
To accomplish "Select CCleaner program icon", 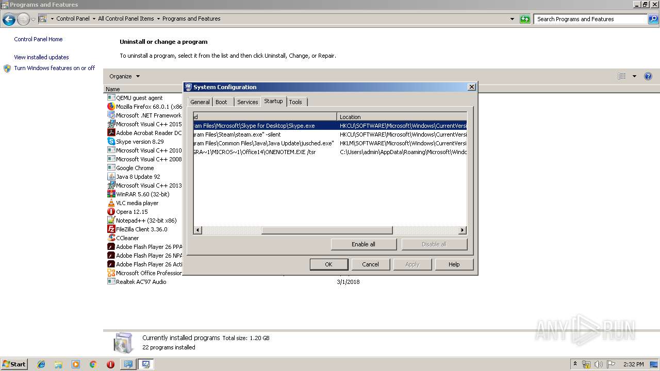I will 111,238.
